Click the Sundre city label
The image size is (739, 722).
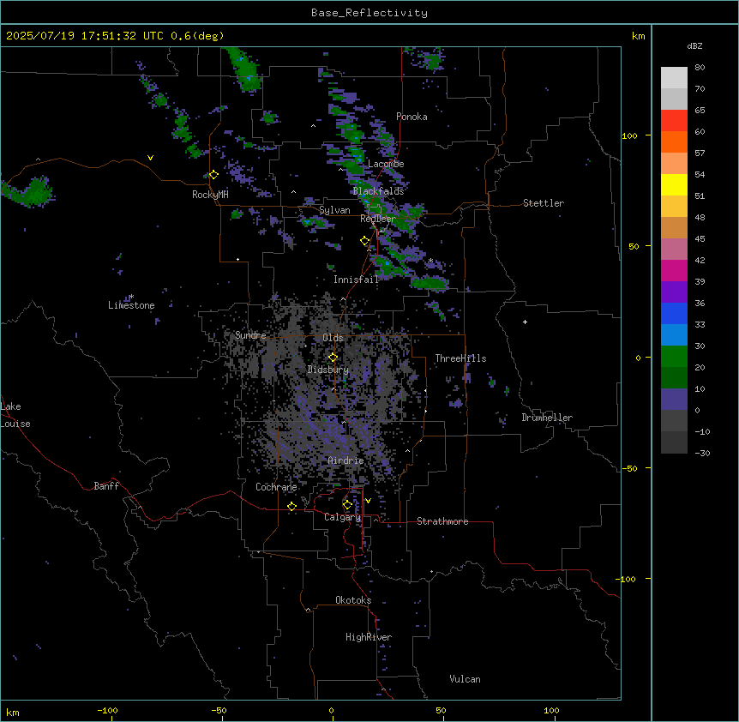tap(250, 335)
